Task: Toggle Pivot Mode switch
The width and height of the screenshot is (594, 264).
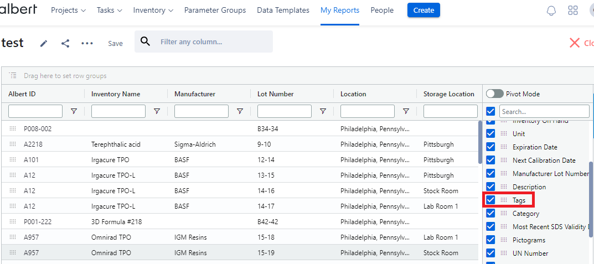Action: pos(494,94)
